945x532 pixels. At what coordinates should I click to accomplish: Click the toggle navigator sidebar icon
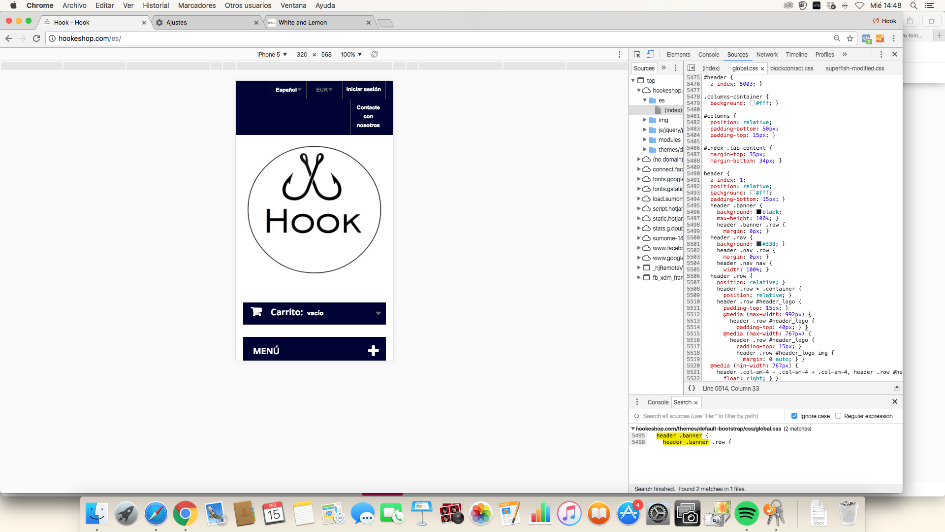tap(691, 68)
